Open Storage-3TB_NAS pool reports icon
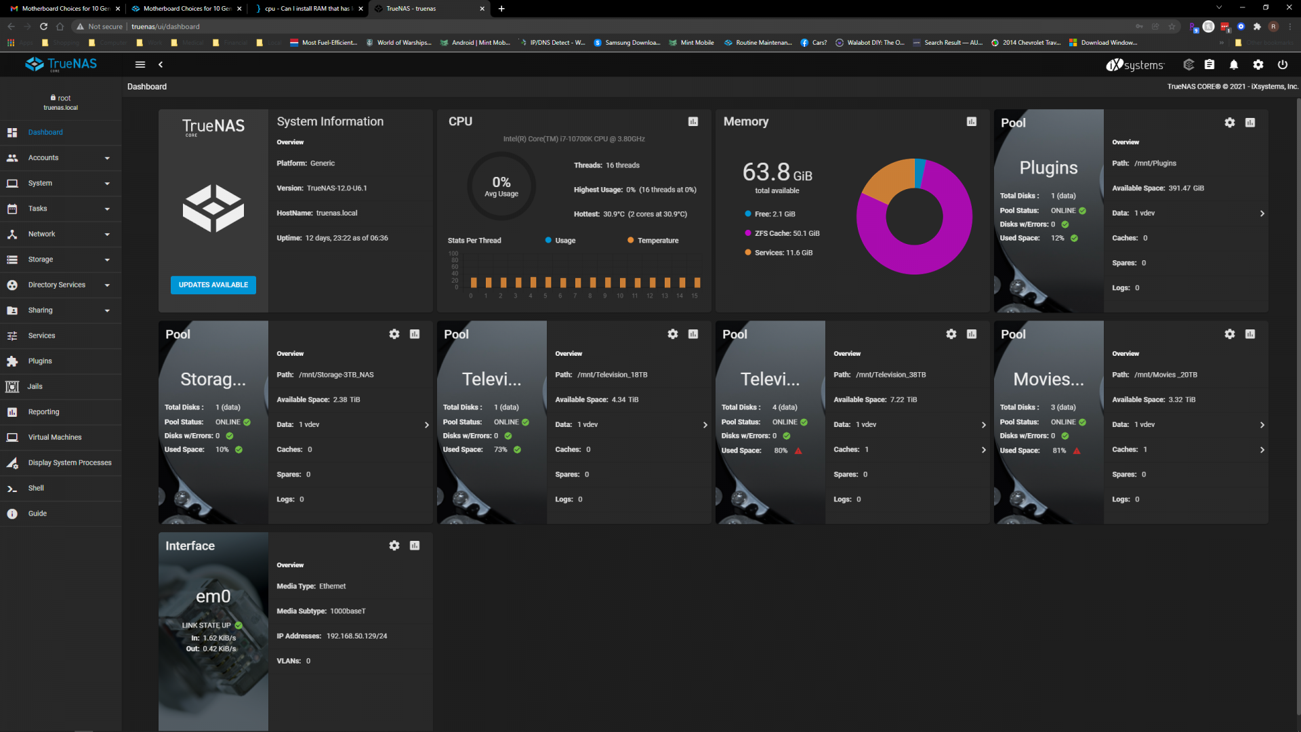1301x732 pixels. 415,334
